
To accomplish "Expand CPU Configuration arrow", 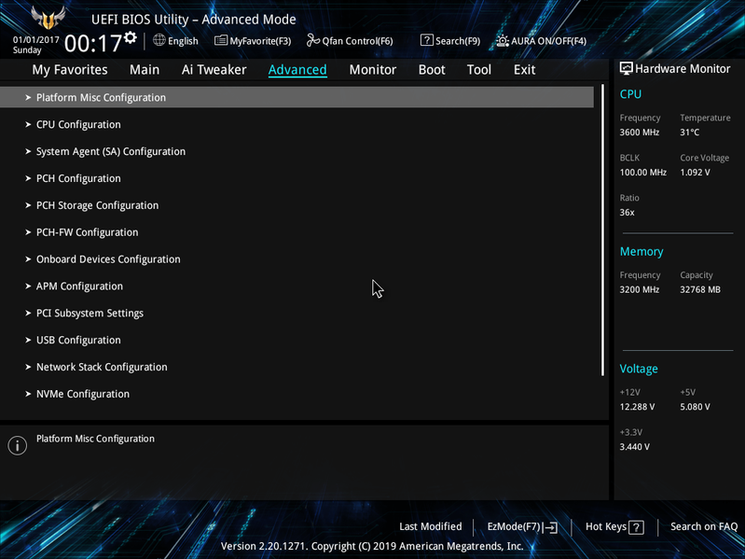I will 28,124.
